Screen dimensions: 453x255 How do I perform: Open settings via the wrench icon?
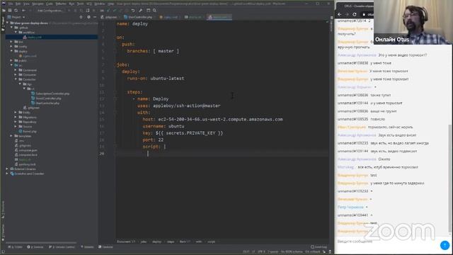pyautogui.click(x=140, y=11)
